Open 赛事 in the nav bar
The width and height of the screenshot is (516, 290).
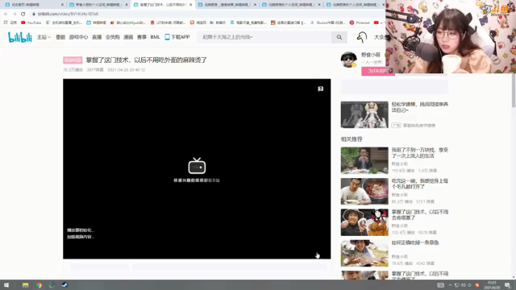coord(142,37)
